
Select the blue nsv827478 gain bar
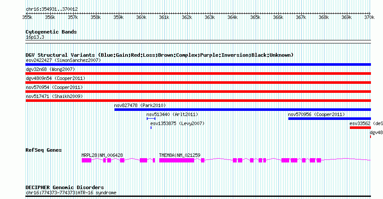pos(243,110)
